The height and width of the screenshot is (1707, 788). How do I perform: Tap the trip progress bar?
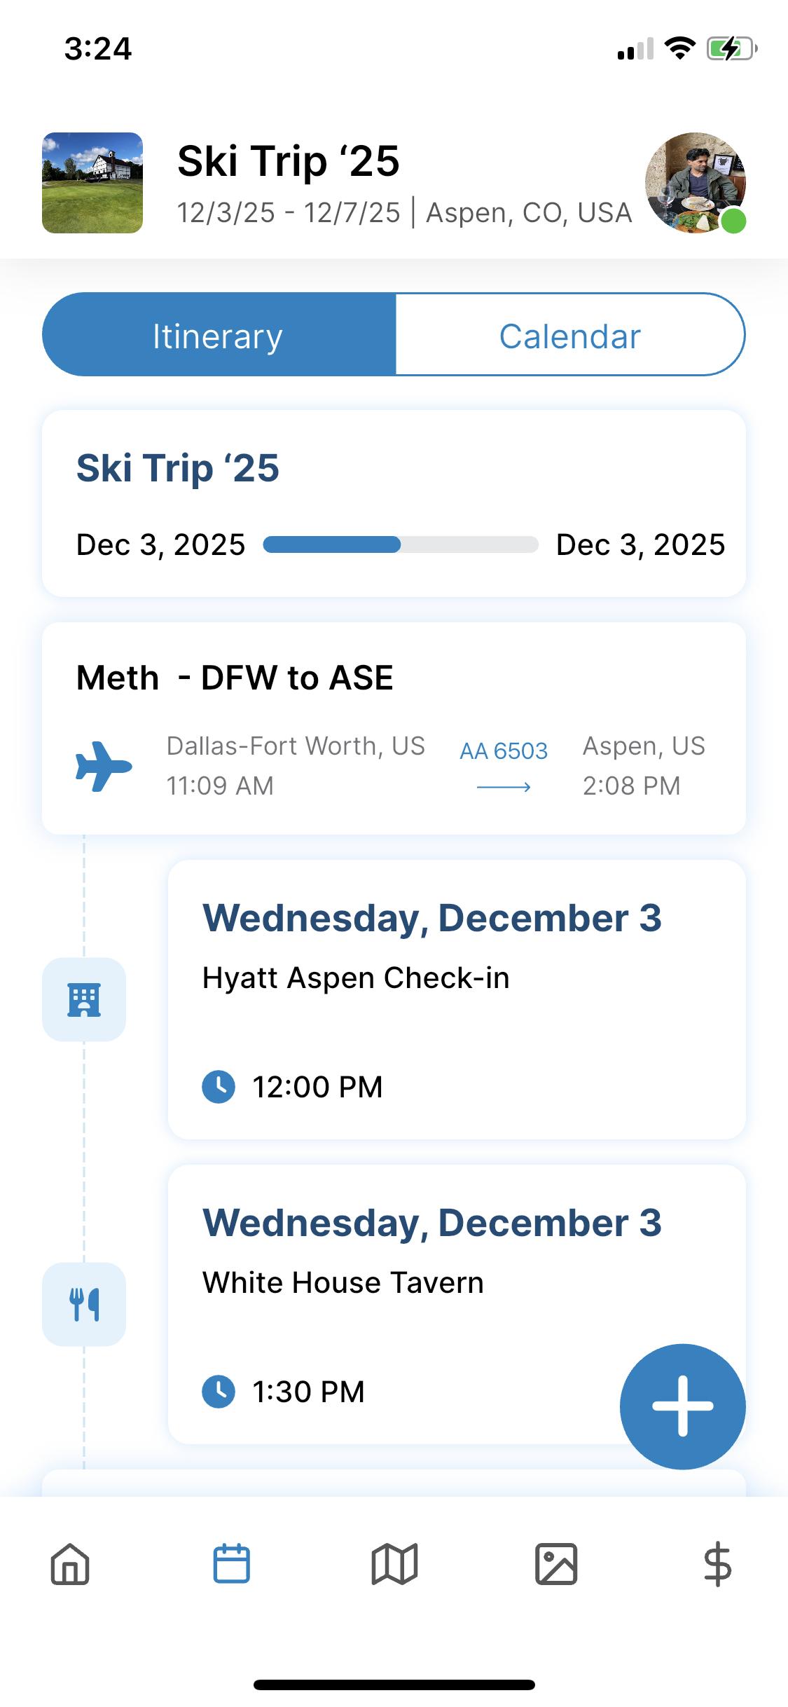(401, 544)
